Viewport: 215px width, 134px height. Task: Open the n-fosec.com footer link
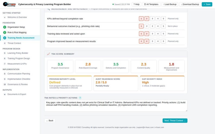159,127
